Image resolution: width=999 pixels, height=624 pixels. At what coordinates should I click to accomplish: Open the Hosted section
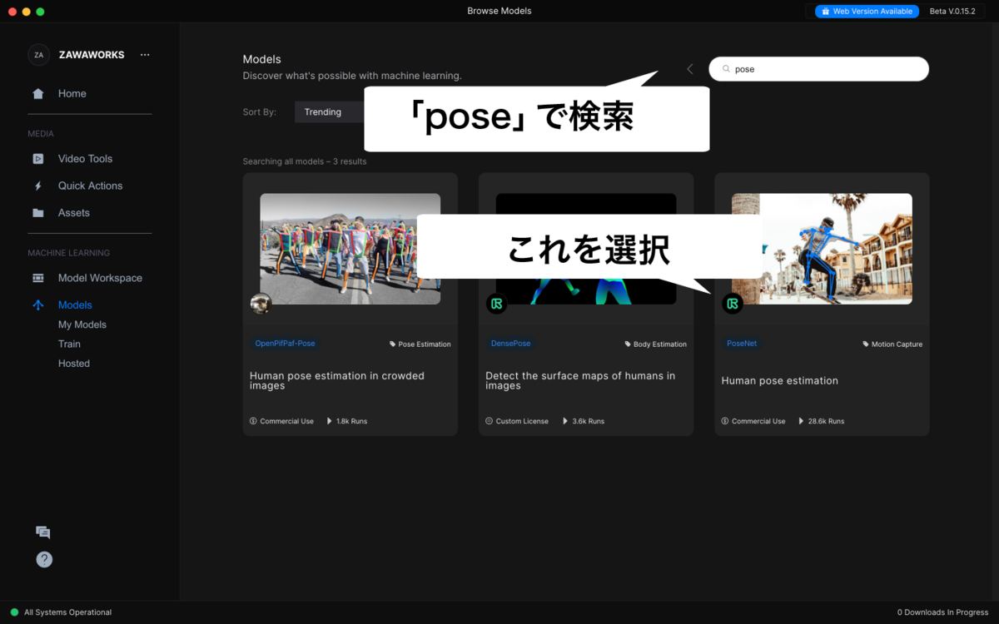click(x=73, y=363)
